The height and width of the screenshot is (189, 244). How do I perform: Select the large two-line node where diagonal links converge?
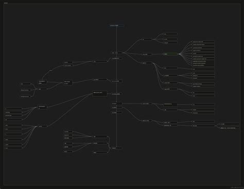click(x=100, y=94)
